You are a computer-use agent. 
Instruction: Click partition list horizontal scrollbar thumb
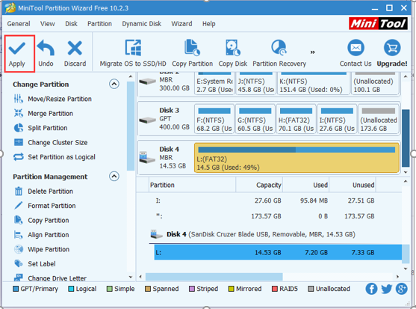coord(214,277)
